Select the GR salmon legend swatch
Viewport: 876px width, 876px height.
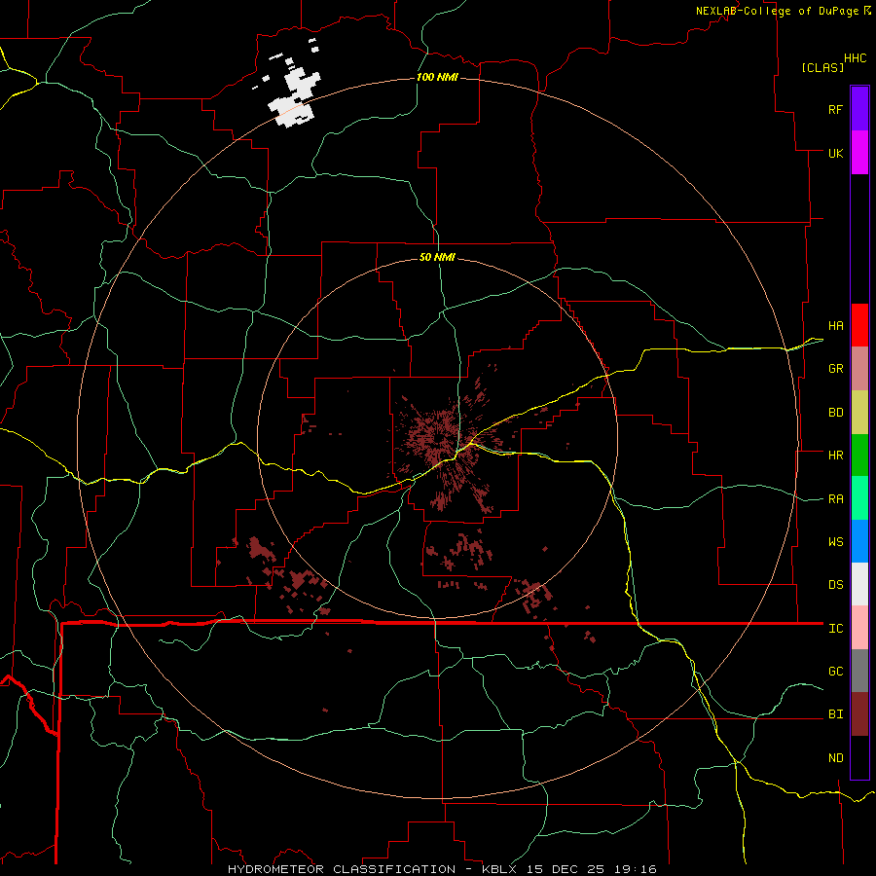coord(859,369)
